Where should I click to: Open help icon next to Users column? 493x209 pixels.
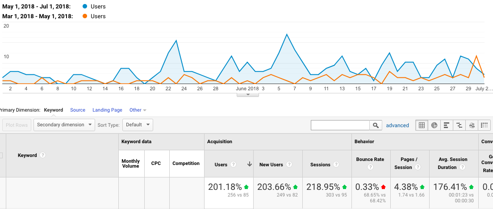coord(233,165)
